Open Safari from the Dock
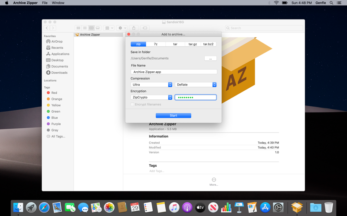The width and height of the screenshot is (347, 216). (44, 207)
